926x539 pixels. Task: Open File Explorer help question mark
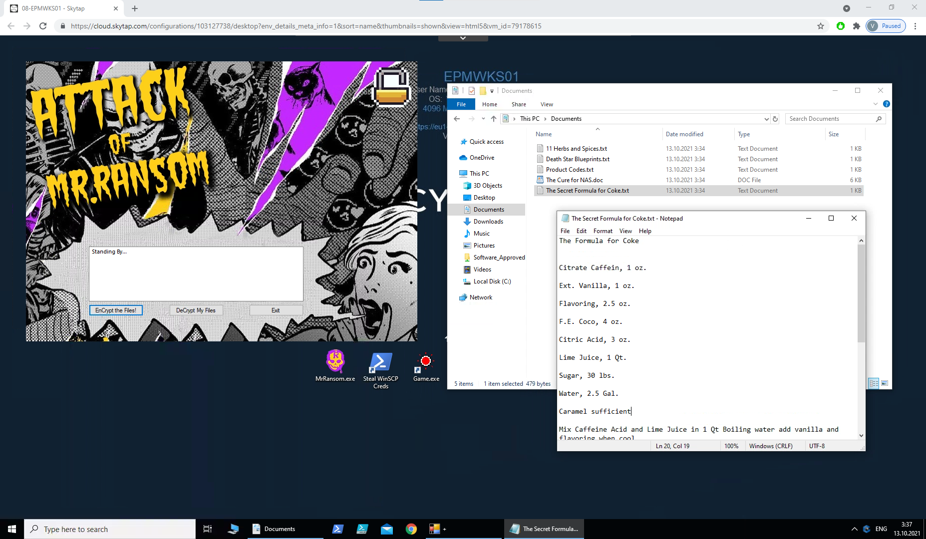point(887,104)
